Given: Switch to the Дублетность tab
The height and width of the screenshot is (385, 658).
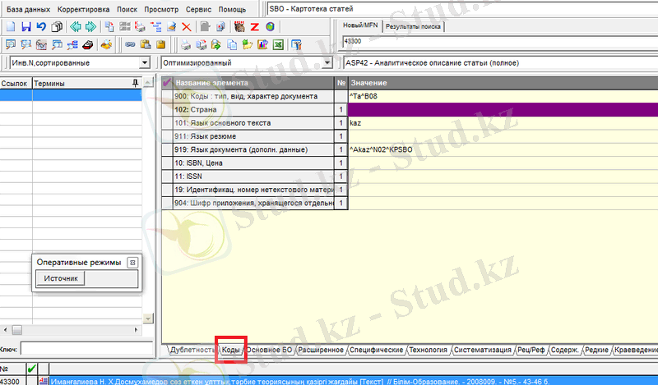Looking at the screenshot, I should (x=192, y=350).
